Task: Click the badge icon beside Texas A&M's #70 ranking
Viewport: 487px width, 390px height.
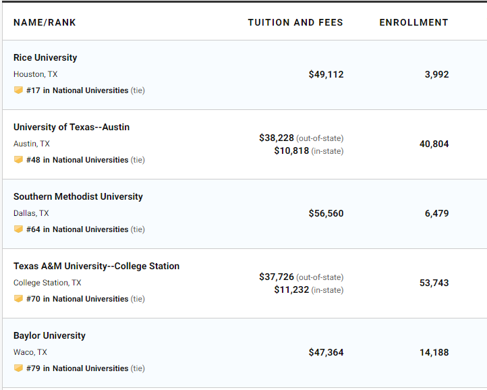Action: click(18, 298)
